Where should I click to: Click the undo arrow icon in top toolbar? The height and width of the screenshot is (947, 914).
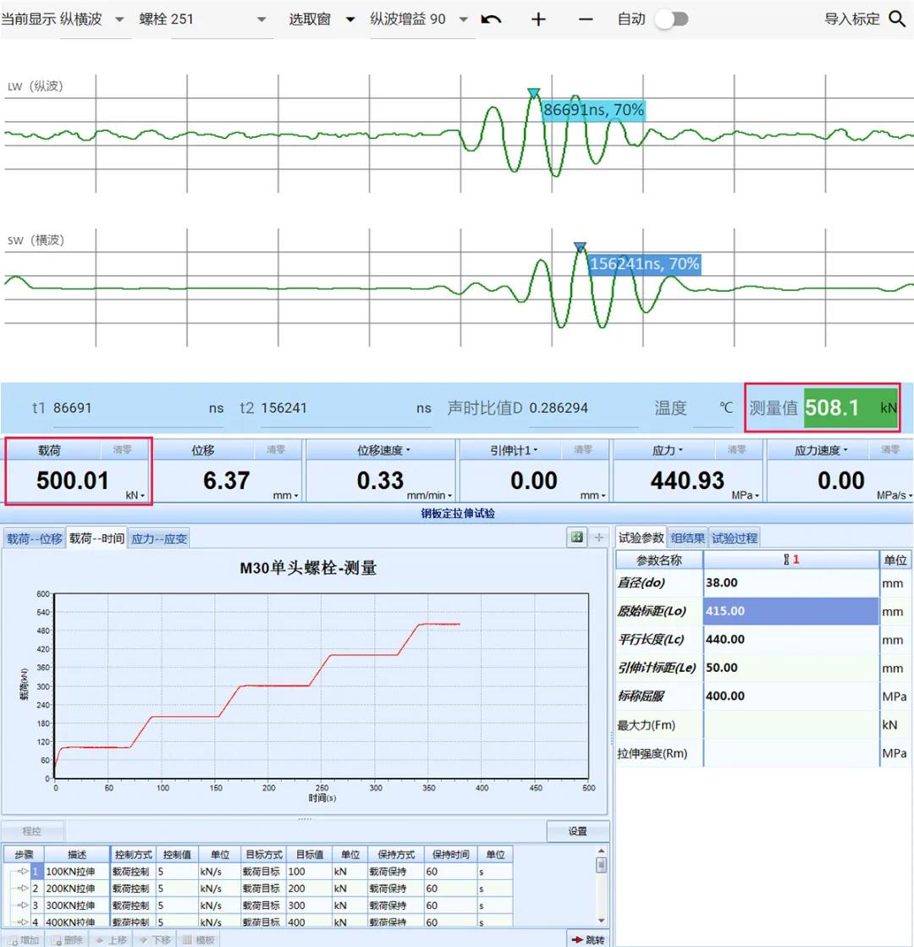491,19
